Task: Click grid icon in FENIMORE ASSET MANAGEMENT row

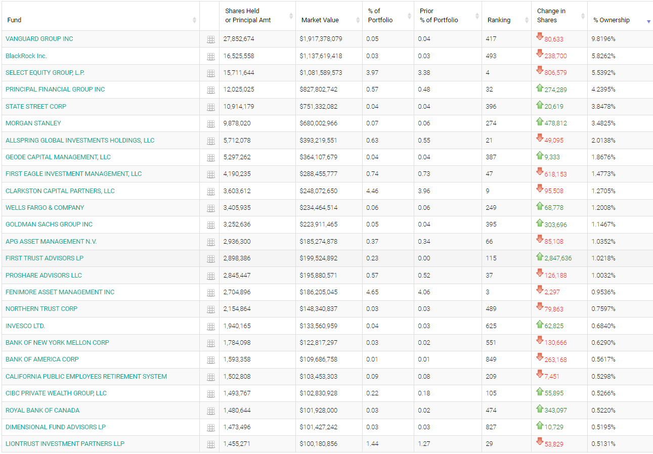Action: point(211,293)
